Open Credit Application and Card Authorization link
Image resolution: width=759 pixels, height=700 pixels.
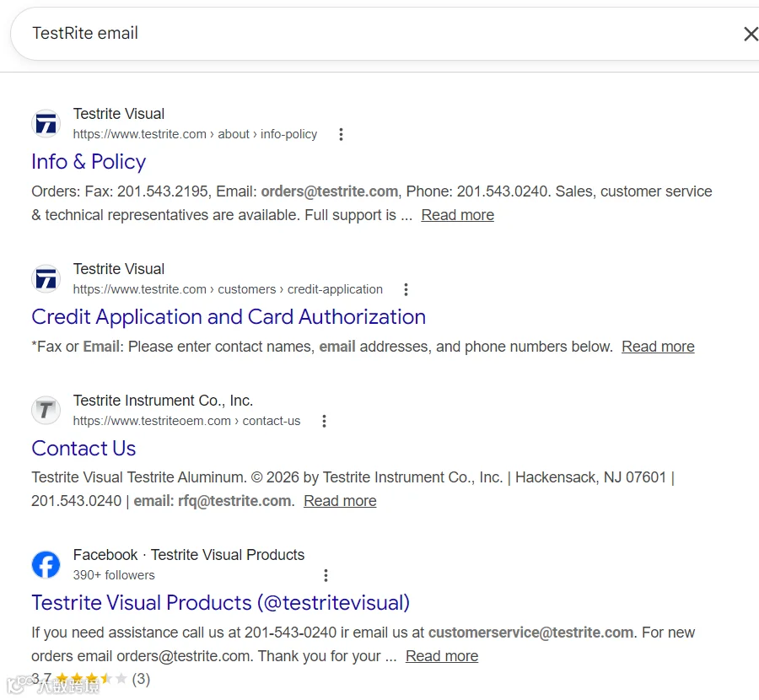pyautogui.click(x=229, y=317)
